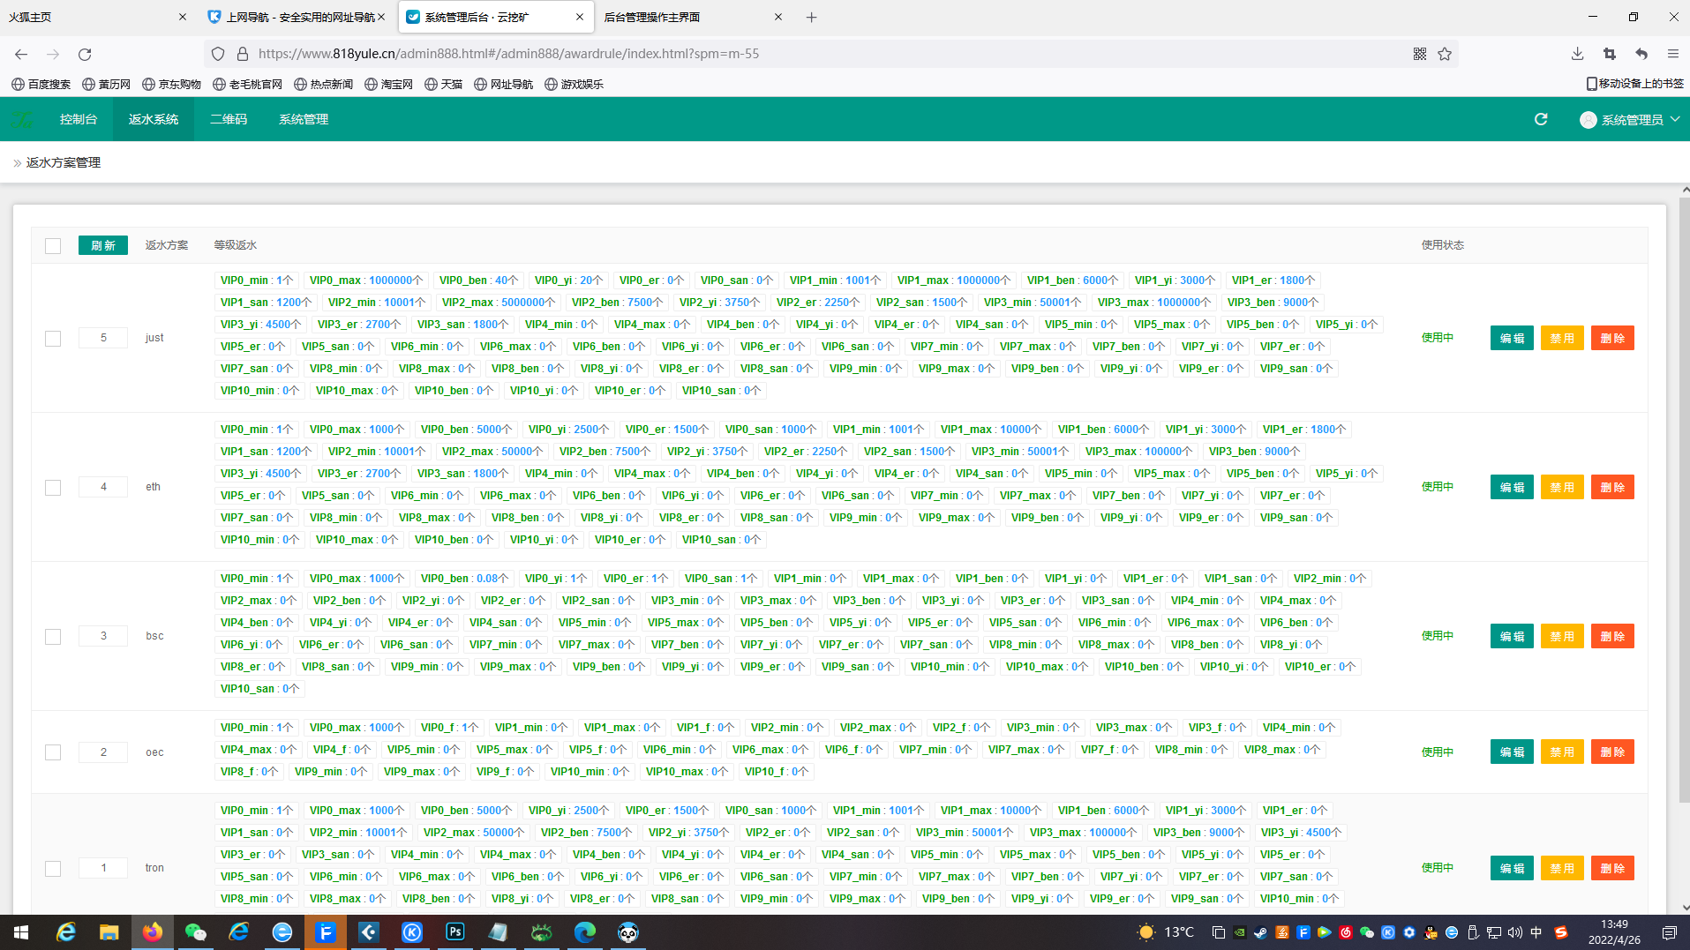This screenshot has height=950, width=1690.
Task: Click 删除 for the tron row
Action: pyautogui.click(x=1612, y=868)
